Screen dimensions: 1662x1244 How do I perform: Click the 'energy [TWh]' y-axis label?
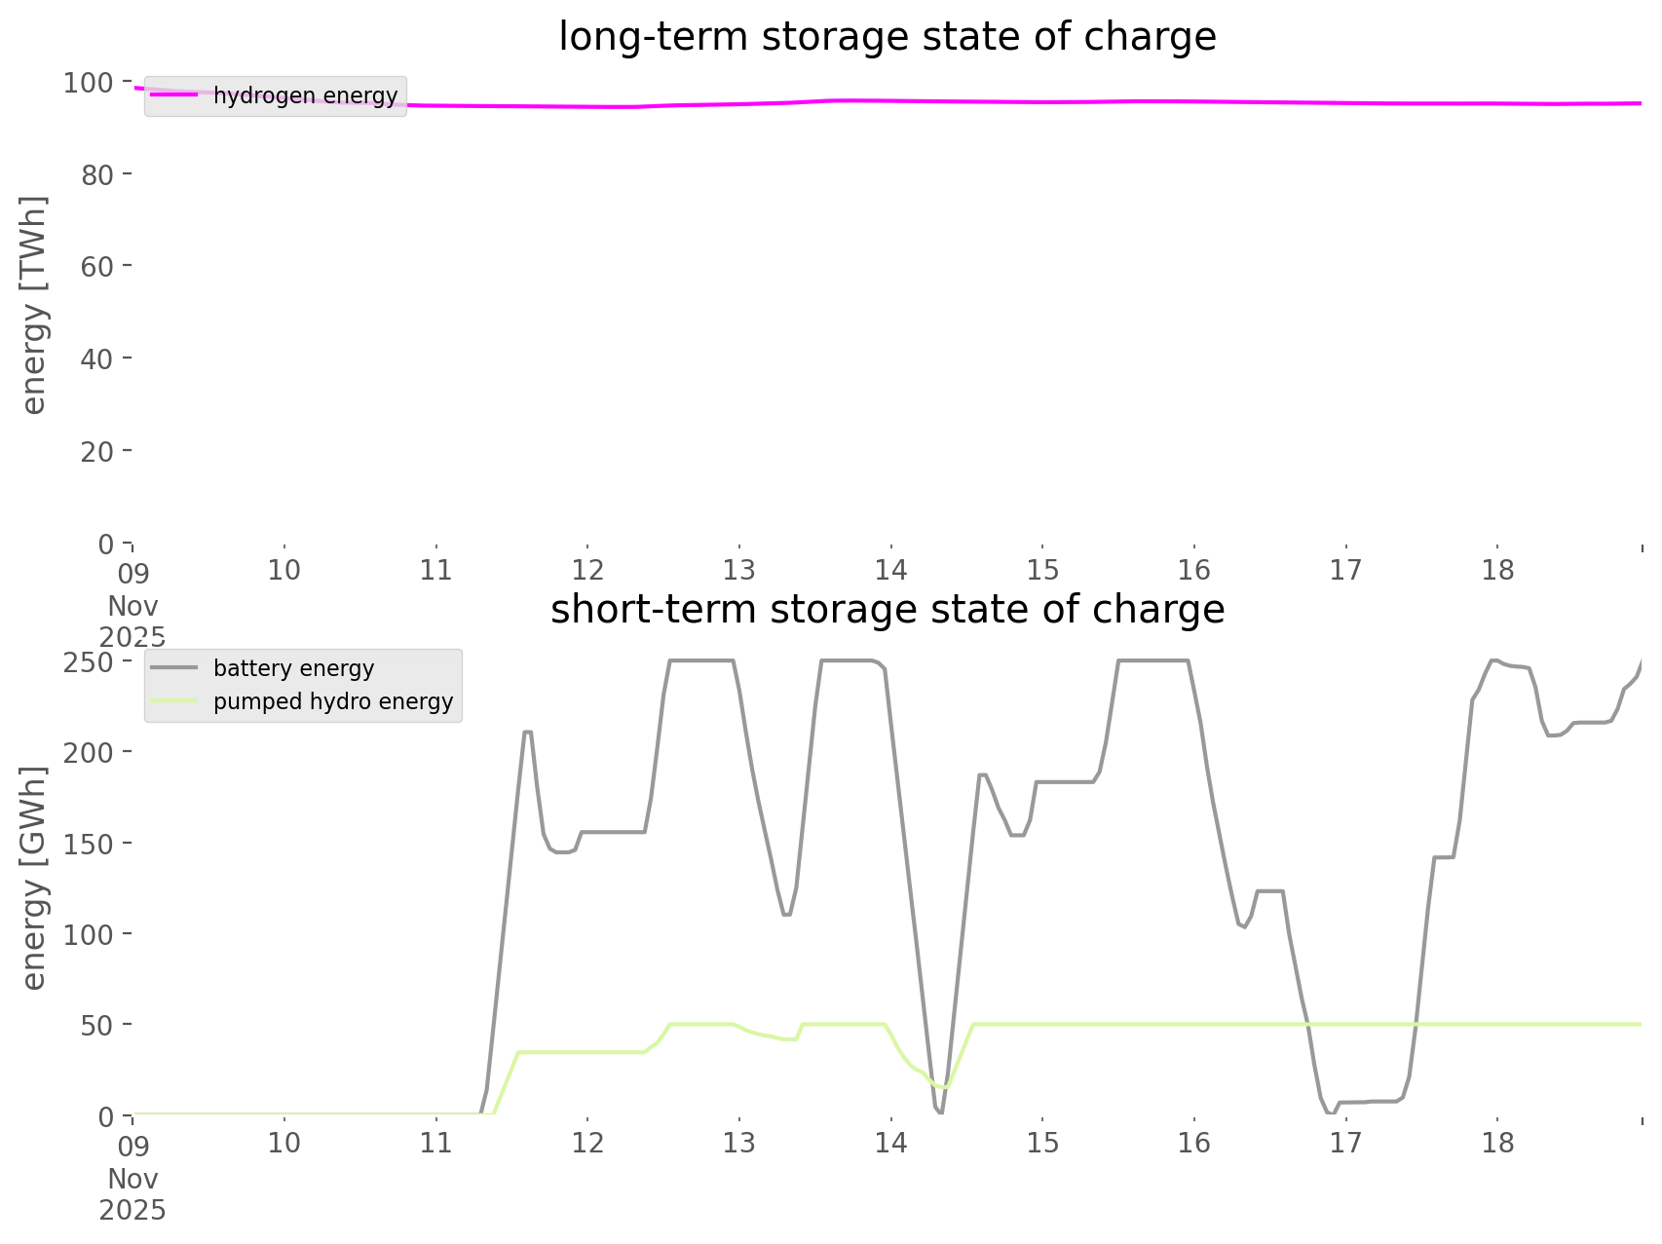[x=34, y=305]
